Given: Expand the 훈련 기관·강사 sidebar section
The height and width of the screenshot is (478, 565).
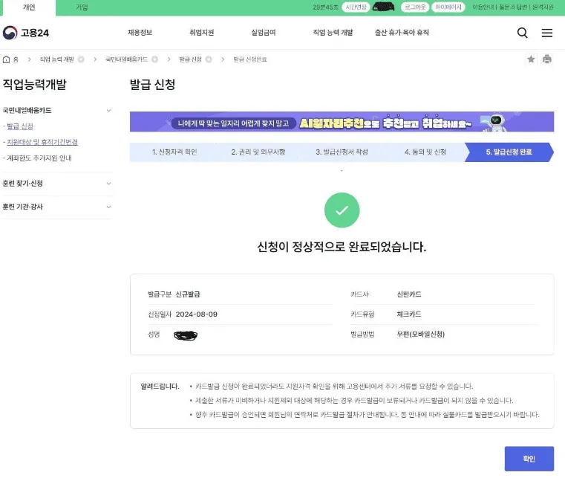Looking at the screenshot, I should pyautogui.click(x=108, y=207).
